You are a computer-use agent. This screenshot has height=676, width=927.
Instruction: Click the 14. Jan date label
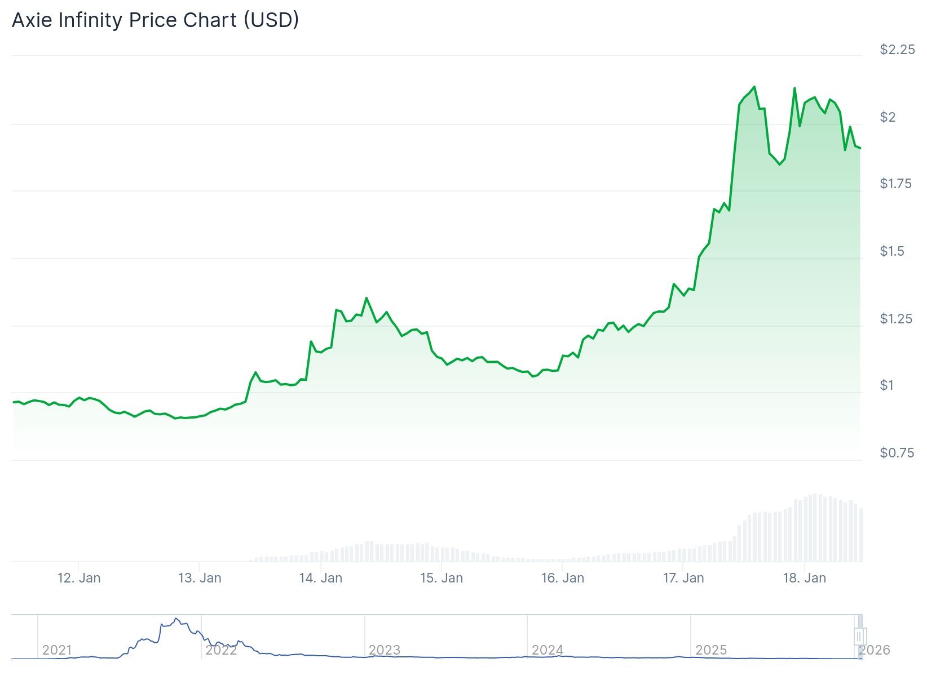coord(321,578)
